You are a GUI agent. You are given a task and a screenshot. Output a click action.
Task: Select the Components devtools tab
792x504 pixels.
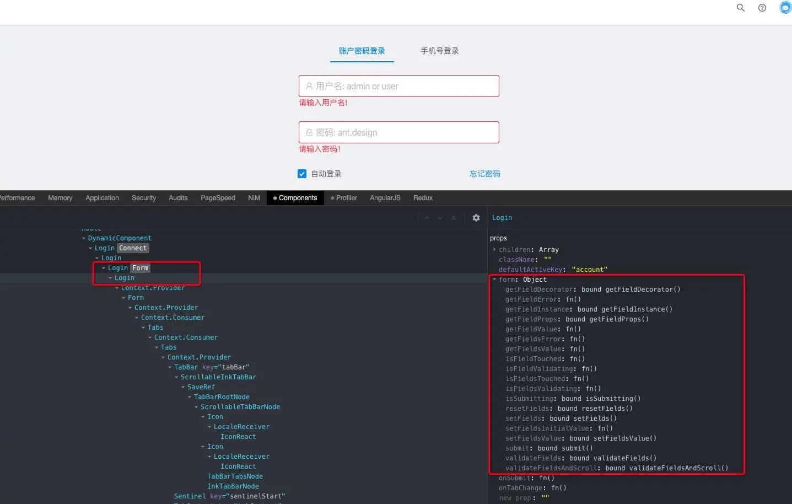point(295,198)
